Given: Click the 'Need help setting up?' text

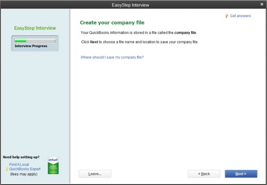Looking at the screenshot, I should (x=21, y=157).
